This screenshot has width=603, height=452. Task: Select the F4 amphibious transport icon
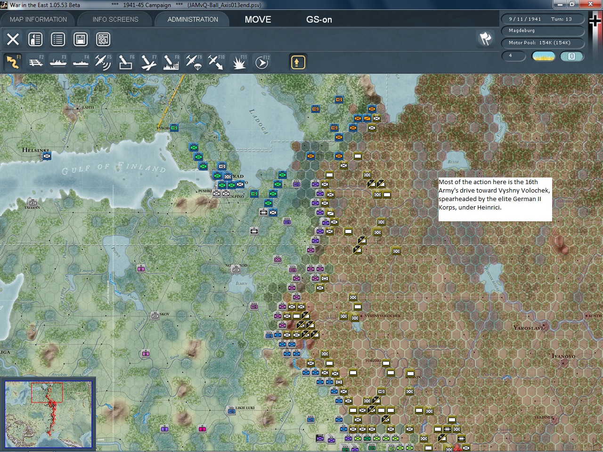81,62
